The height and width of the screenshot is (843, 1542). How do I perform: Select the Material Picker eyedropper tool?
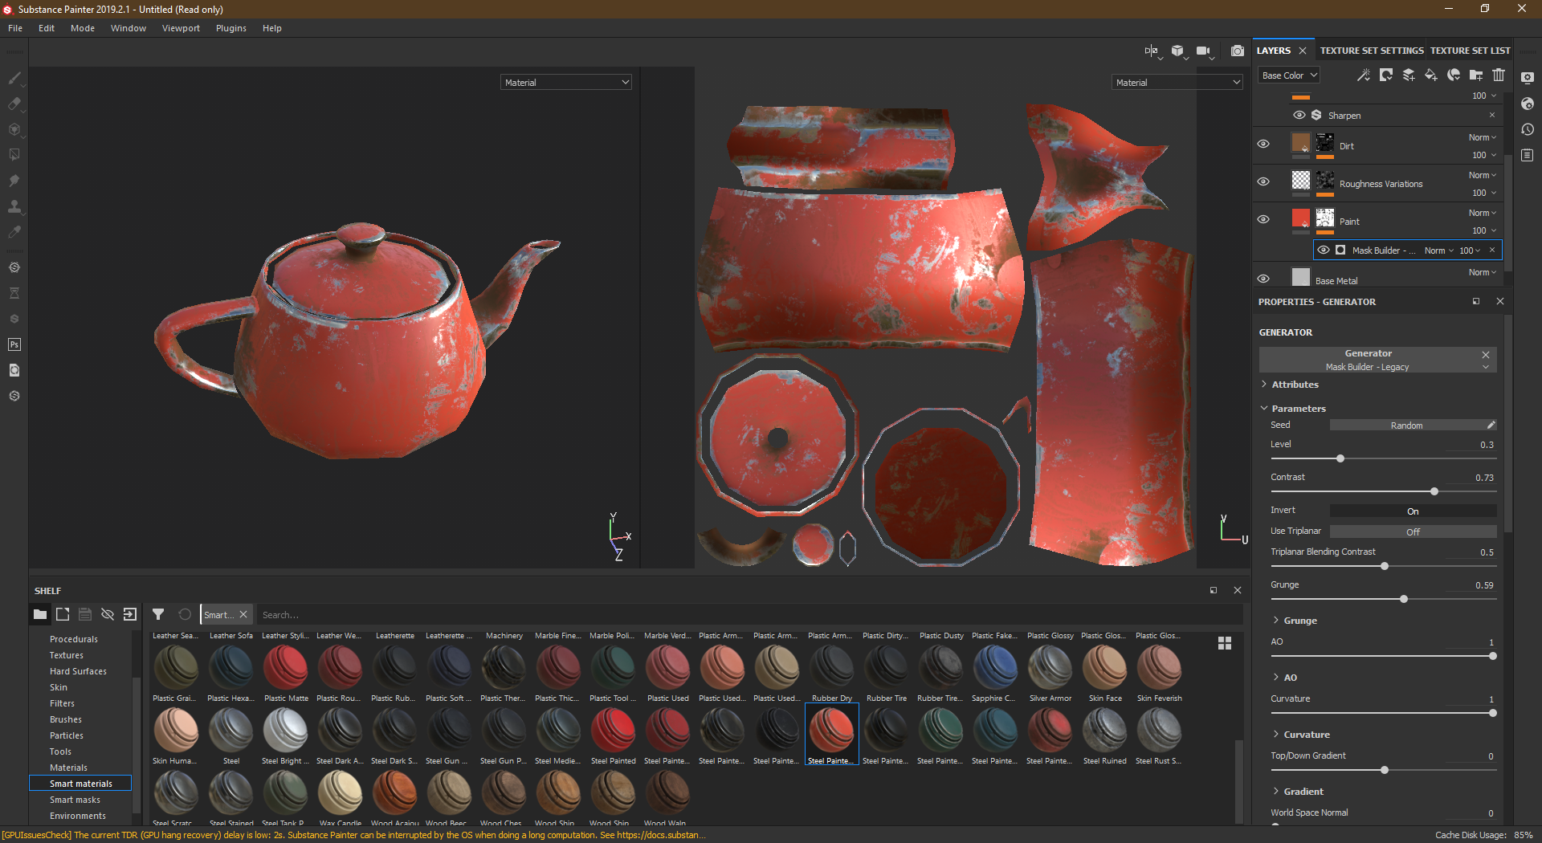point(14,232)
